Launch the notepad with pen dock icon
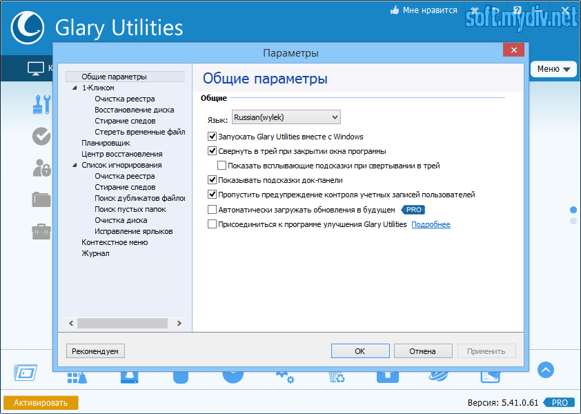 (490, 377)
